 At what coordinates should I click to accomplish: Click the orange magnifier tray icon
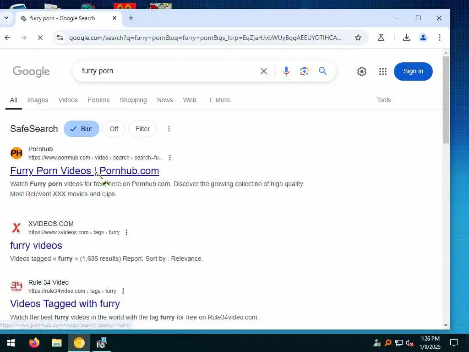click(388, 343)
